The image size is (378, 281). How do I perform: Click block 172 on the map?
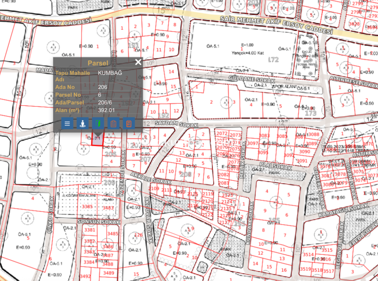click(x=273, y=60)
